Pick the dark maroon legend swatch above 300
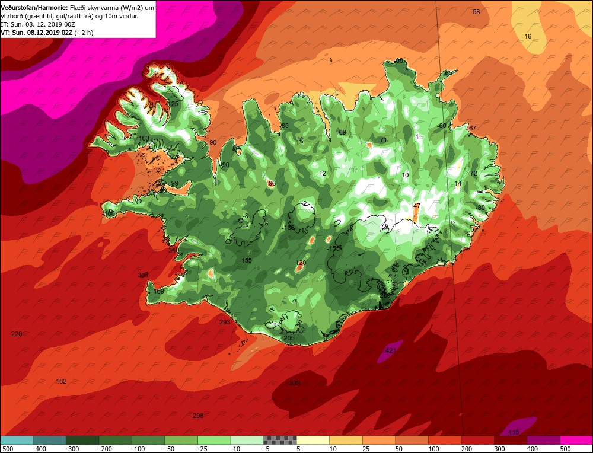Screen dimensions: 593x453 click(510, 440)
